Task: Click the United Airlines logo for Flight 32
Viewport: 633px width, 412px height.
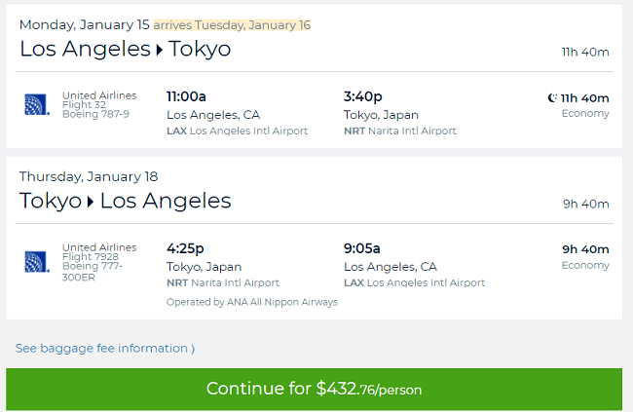Action: (37, 104)
